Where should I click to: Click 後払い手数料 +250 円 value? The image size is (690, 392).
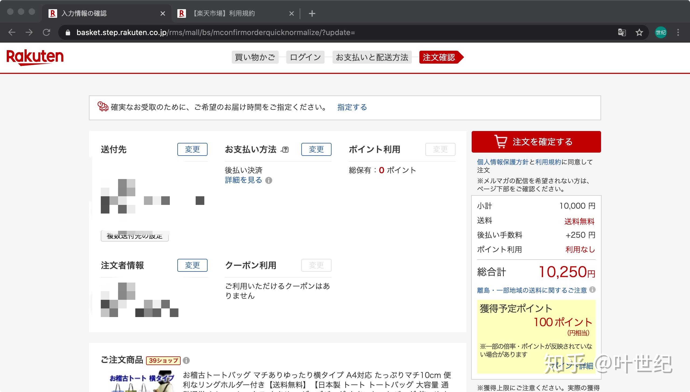(x=580, y=235)
